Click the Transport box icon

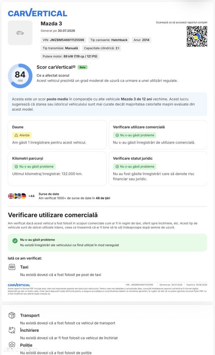click(12, 315)
